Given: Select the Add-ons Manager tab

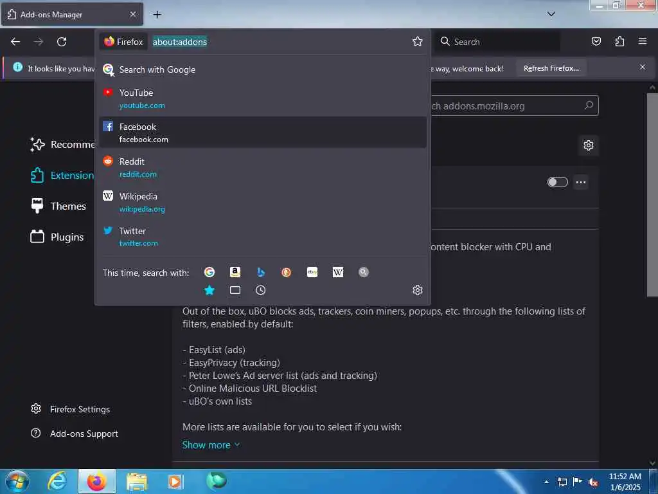Looking at the screenshot, I should pyautogui.click(x=72, y=14).
